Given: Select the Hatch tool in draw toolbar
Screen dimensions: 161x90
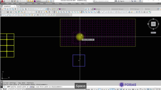Looking at the screenshot, I should 137,12.
